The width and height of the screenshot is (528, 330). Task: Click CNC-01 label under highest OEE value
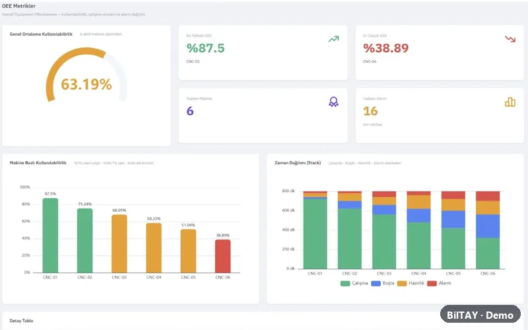tap(193, 61)
